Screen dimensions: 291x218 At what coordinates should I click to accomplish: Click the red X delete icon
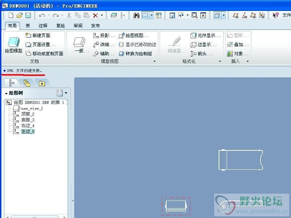(x=95, y=15)
